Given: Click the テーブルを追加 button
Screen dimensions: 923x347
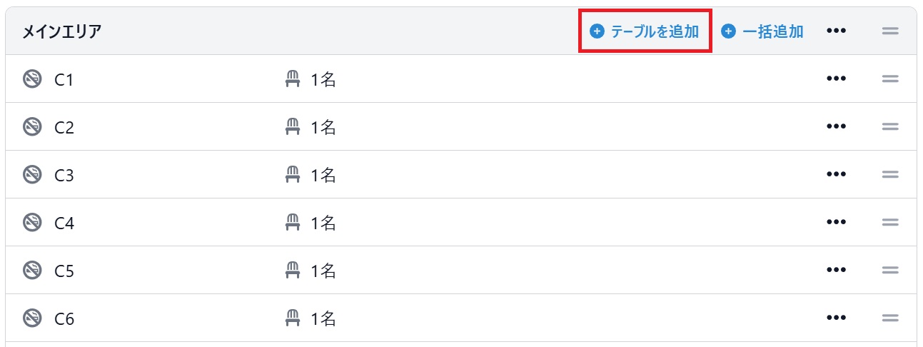Looking at the screenshot, I should (645, 31).
